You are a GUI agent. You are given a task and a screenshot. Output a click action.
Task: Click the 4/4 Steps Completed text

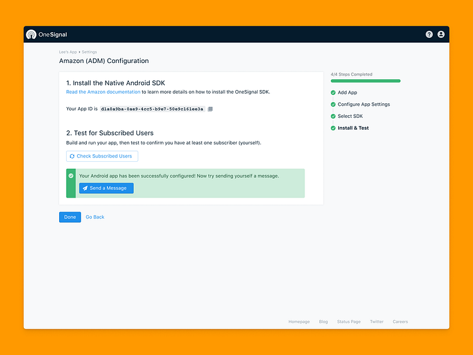352,74
